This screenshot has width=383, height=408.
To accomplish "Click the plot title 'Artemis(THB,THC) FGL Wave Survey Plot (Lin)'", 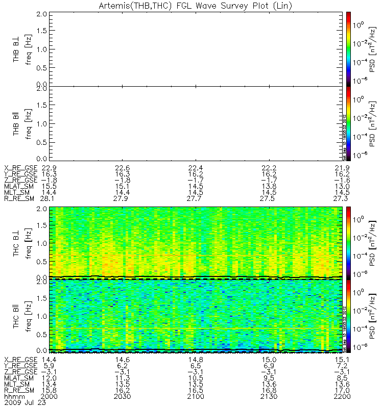I will (196, 6).
